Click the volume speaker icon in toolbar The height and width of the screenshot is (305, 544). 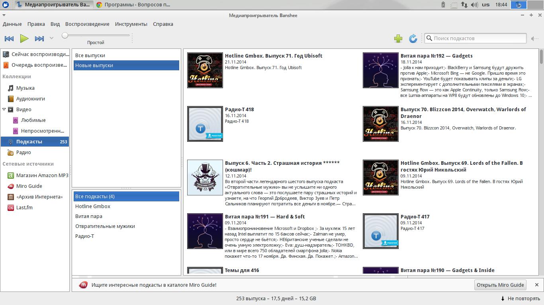tap(534, 39)
